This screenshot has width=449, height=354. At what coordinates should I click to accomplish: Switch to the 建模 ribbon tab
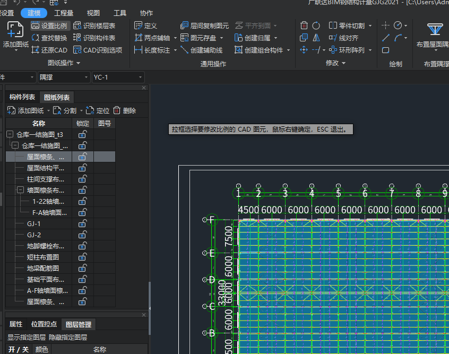[x=34, y=13]
